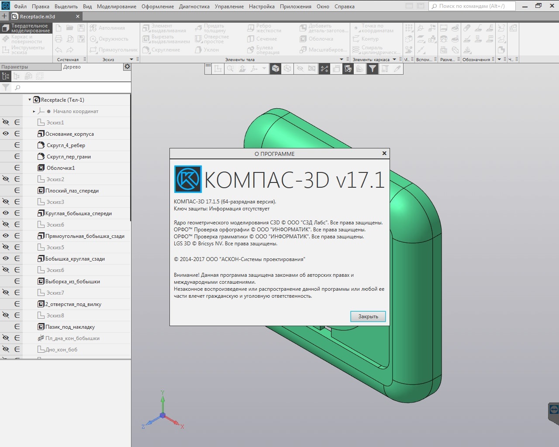Click the redo arrow icon
The image size is (559, 447).
point(70,50)
